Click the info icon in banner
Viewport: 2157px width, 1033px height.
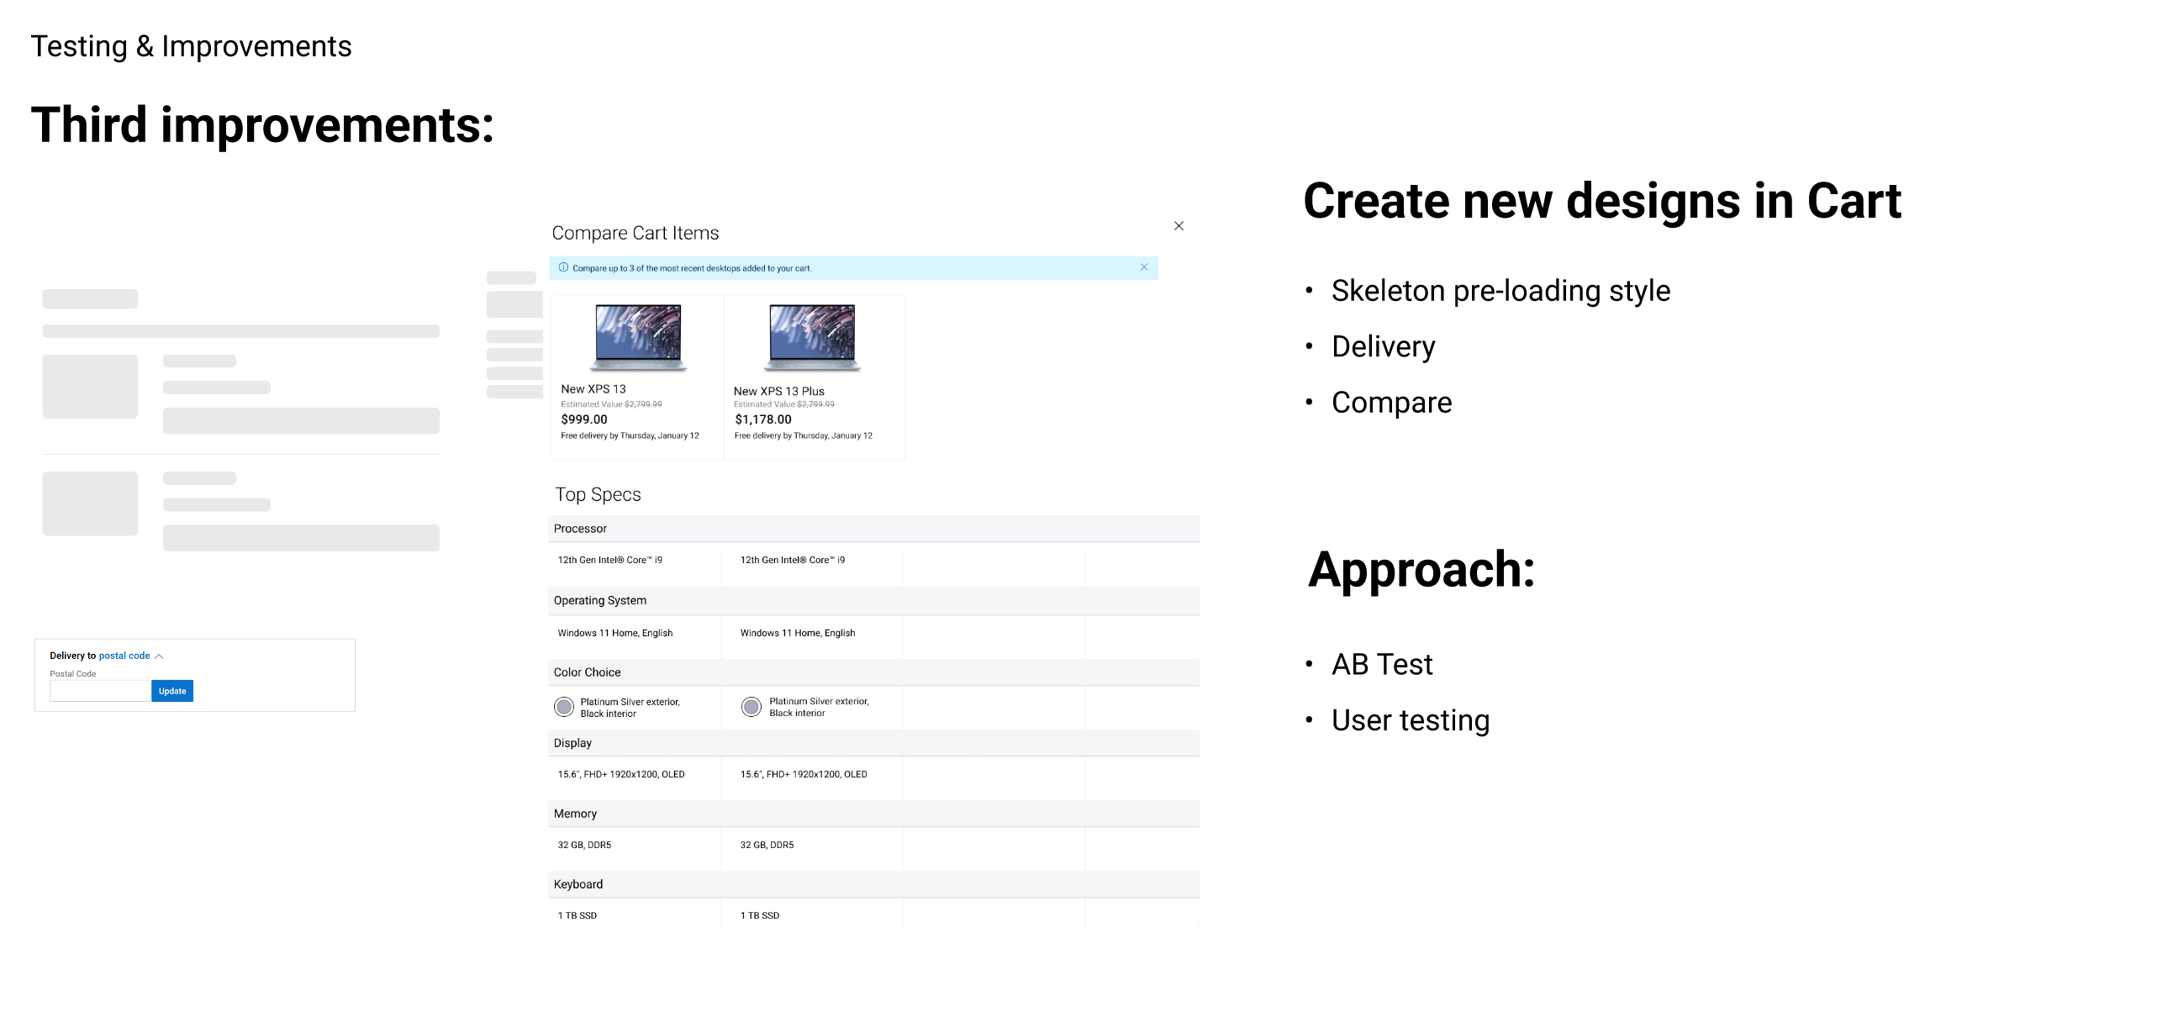point(563,267)
